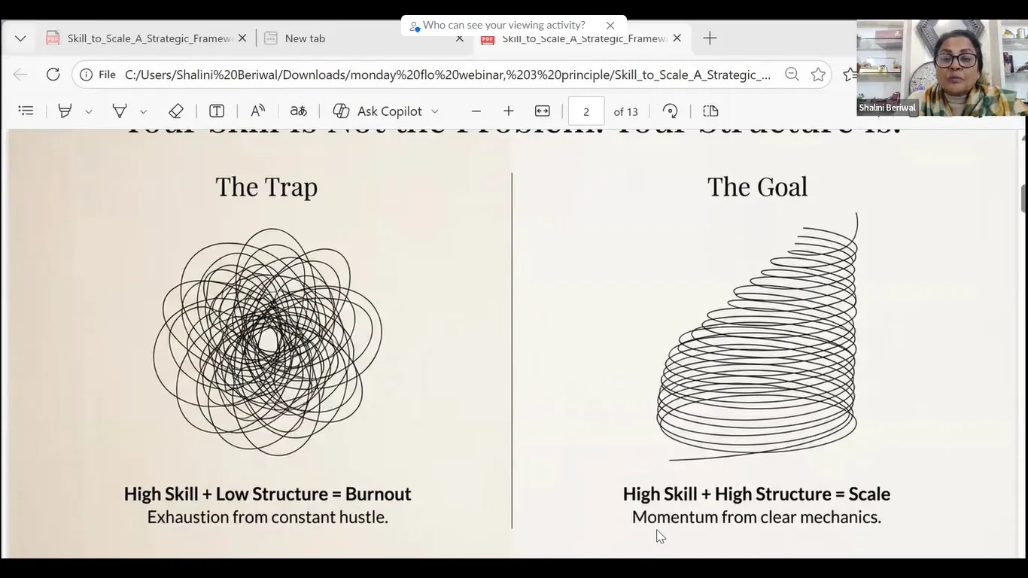This screenshot has width=1028, height=578.
Task: Open the PDF table of contents
Action: pos(26,111)
